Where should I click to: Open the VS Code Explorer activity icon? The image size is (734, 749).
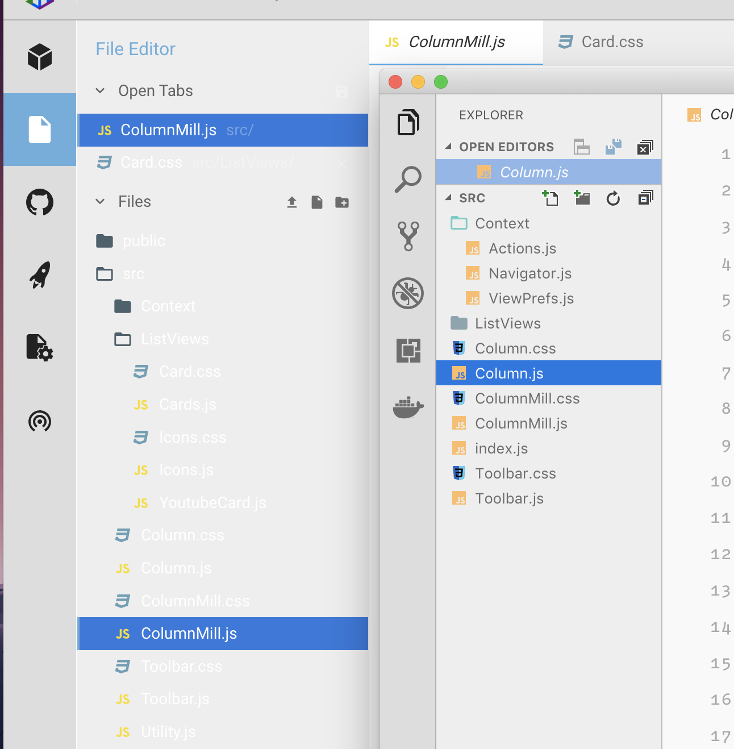pyautogui.click(x=408, y=122)
